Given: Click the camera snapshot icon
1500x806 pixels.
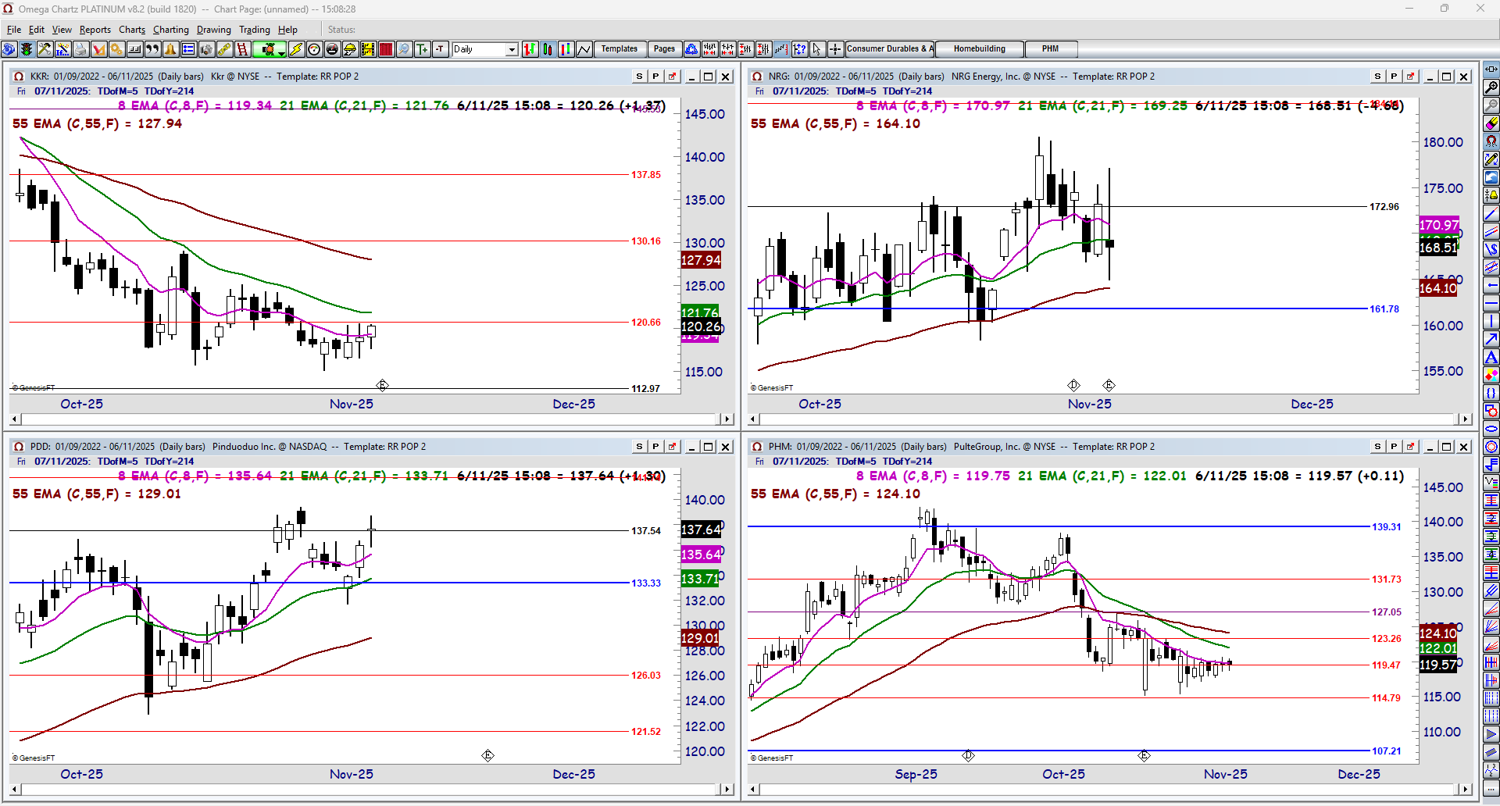Looking at the screenshot, I should coord(206,49).
